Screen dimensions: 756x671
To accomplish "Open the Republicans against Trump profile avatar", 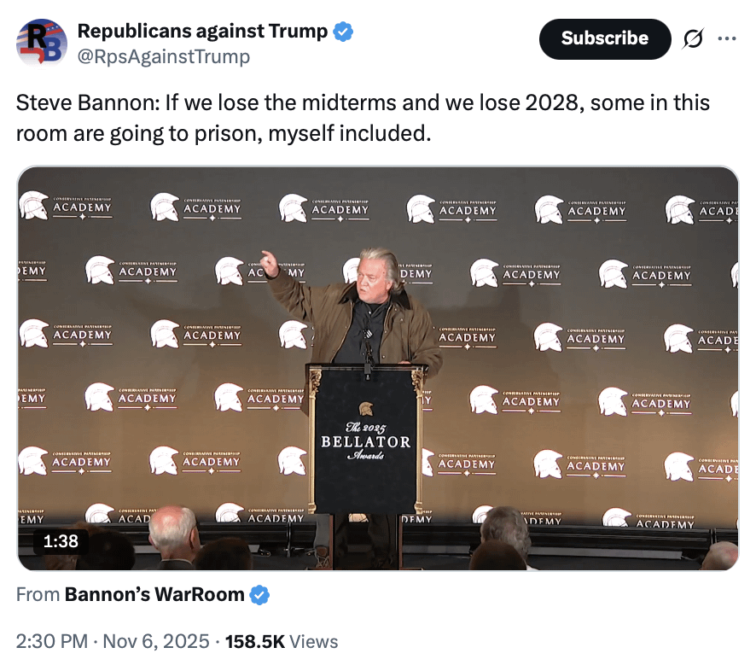I will pos(42,42).
